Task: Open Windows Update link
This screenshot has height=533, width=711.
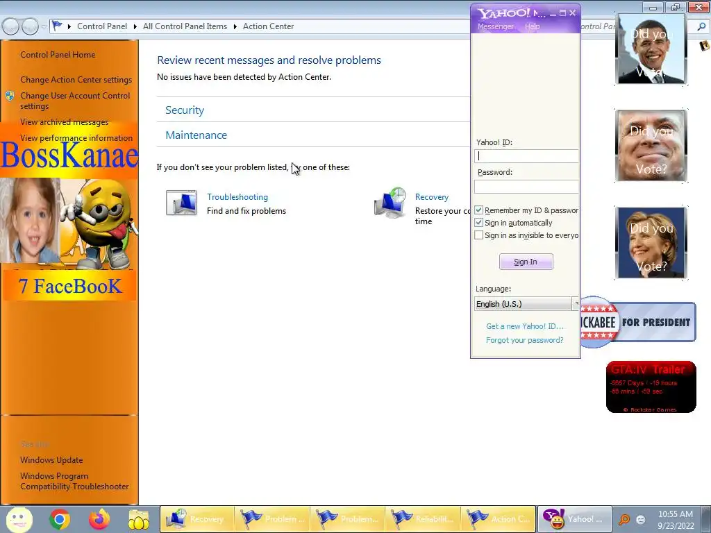Action: pos(51,460)
